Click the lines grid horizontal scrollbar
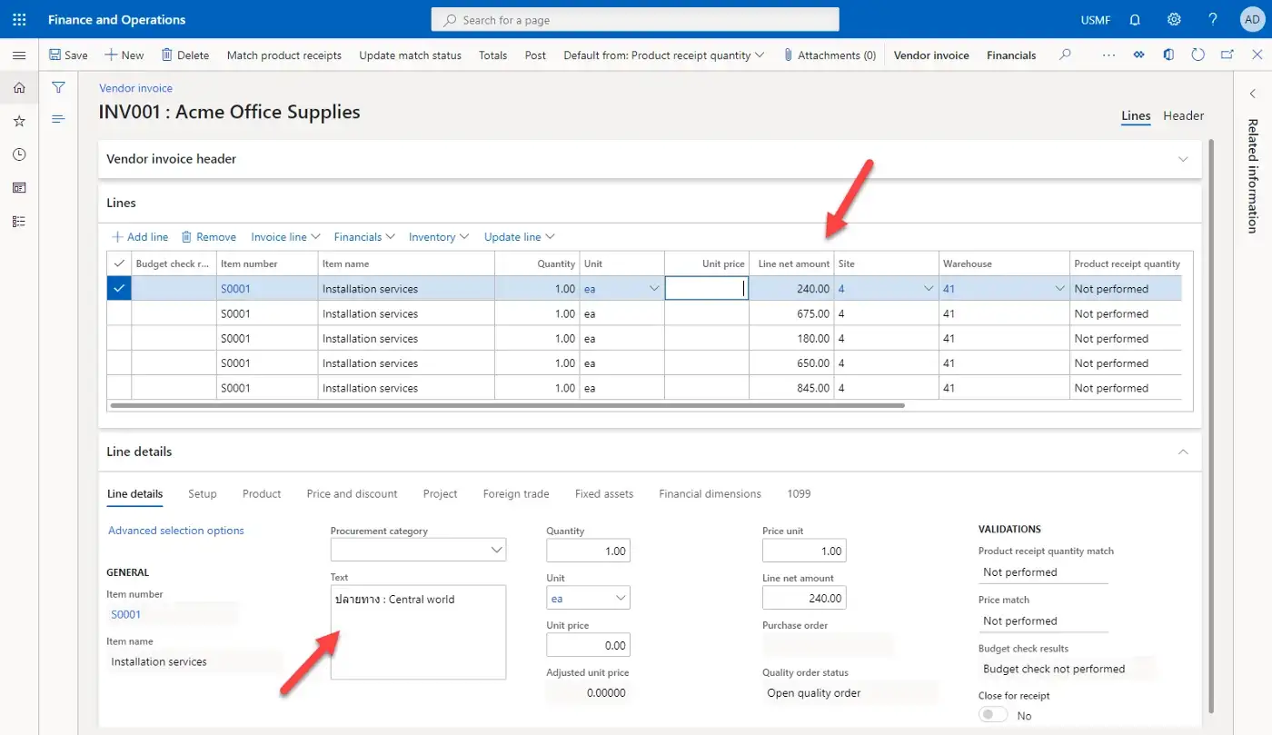 506,405
